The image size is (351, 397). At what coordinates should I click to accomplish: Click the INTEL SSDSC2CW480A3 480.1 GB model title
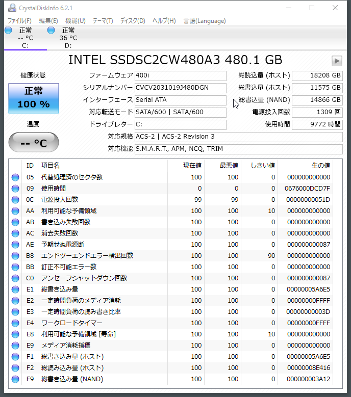point(175,60)
